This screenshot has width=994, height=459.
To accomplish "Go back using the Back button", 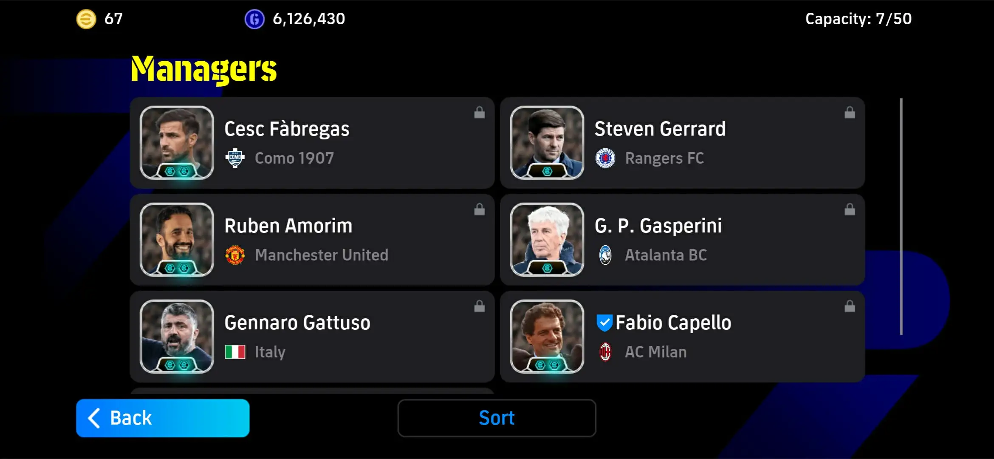I will click(163, 418).
